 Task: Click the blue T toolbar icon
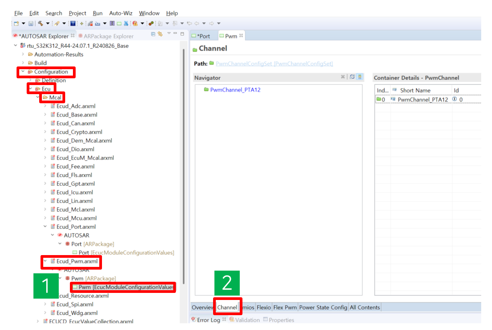click(73, 24)
